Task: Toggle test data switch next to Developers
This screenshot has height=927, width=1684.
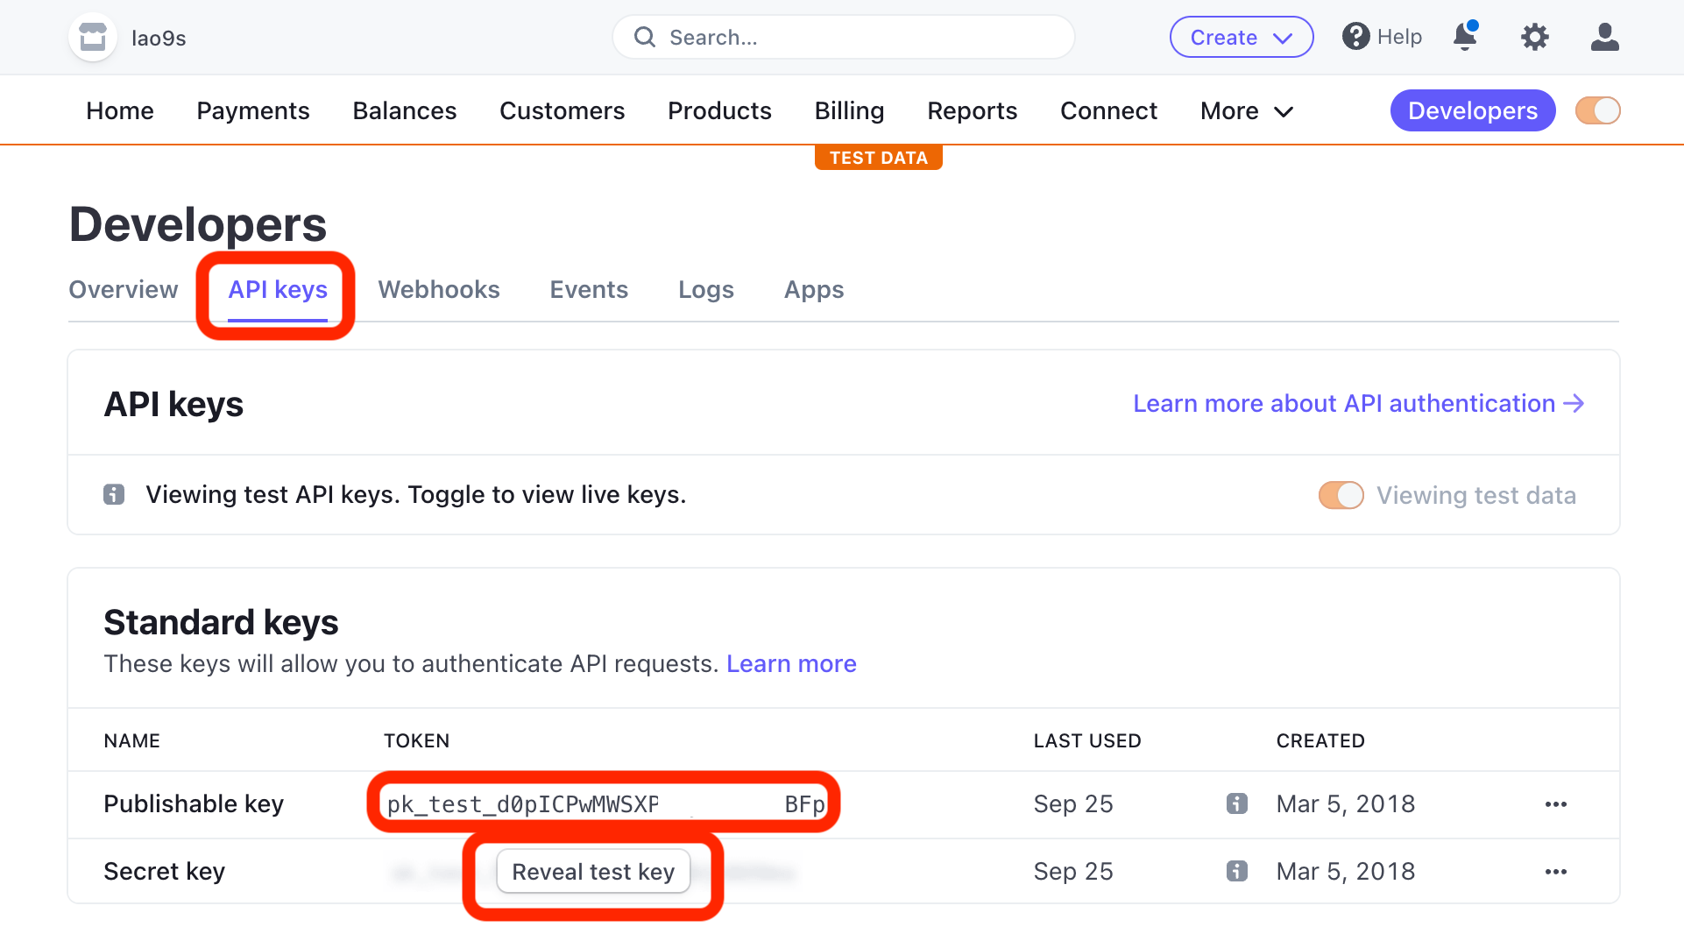Action: click(x=1597, y=110)
